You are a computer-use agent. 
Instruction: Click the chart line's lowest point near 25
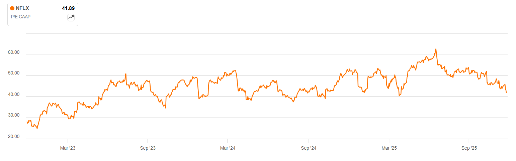point(37,129)
